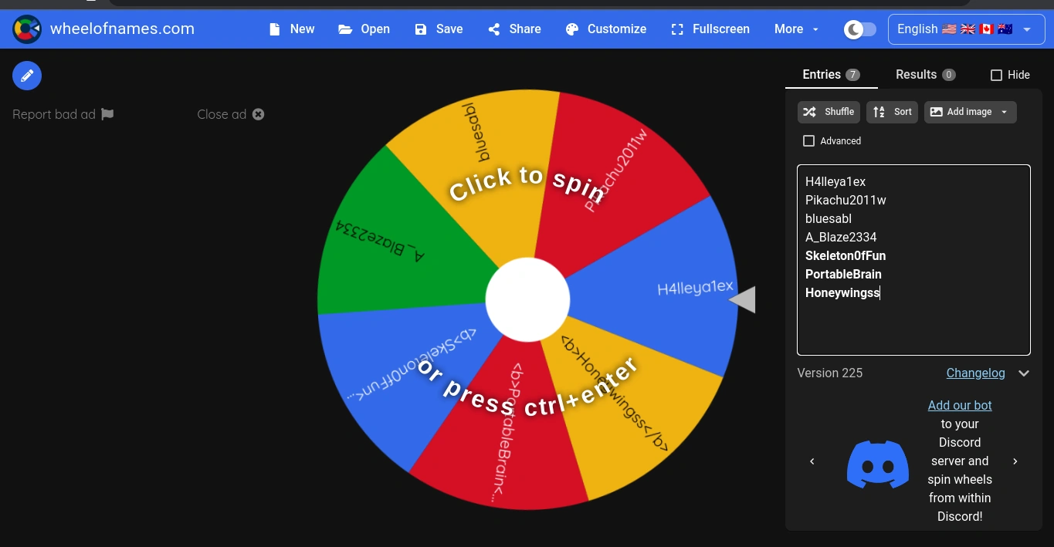Check the Hide box
This screenshot has height=547, width=1054.
pos(996,75)
